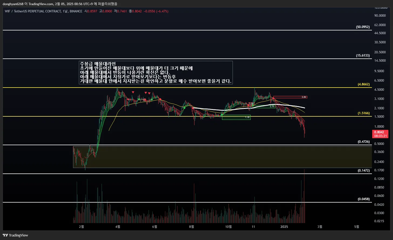Screen dimensions: 393x240
Task: Click the 0.0300 price axis label
Action: point(380,213)
